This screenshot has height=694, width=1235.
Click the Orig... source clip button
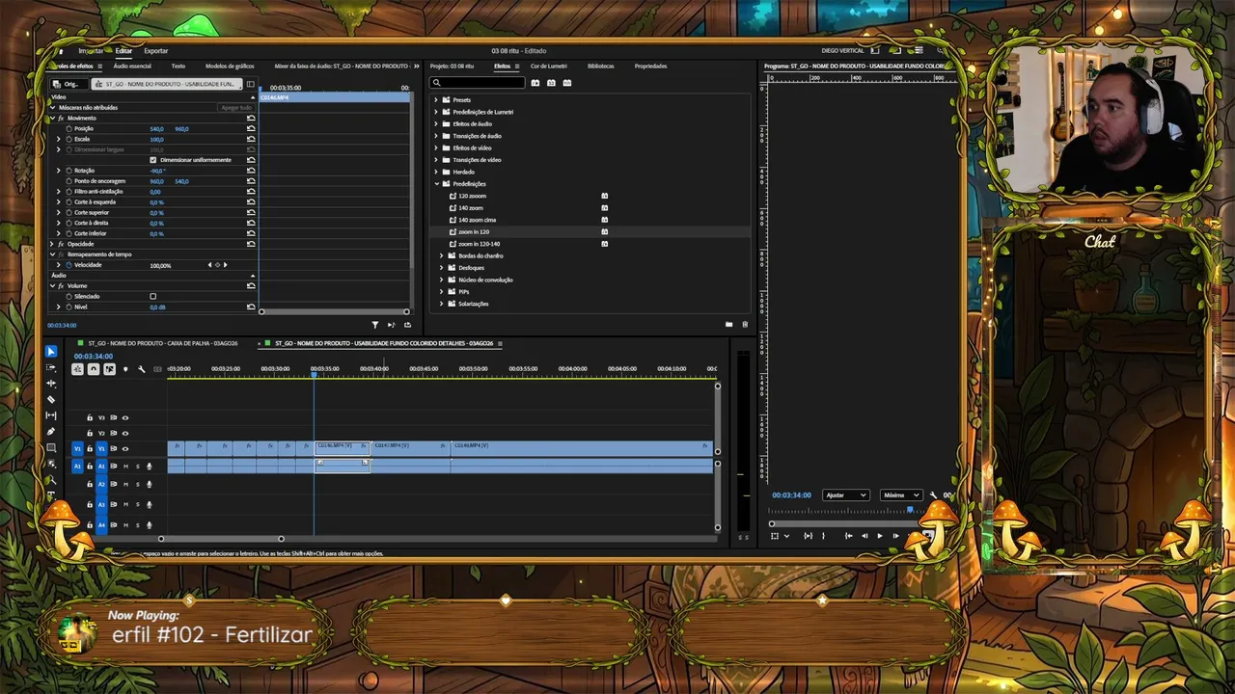point(68,84)
